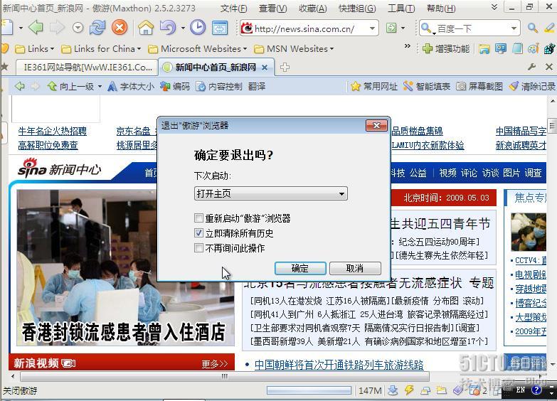Screen dimensions: 557x401
Task: Check 不再询问此操作 checkbox
Action: [x=198, y=248]
